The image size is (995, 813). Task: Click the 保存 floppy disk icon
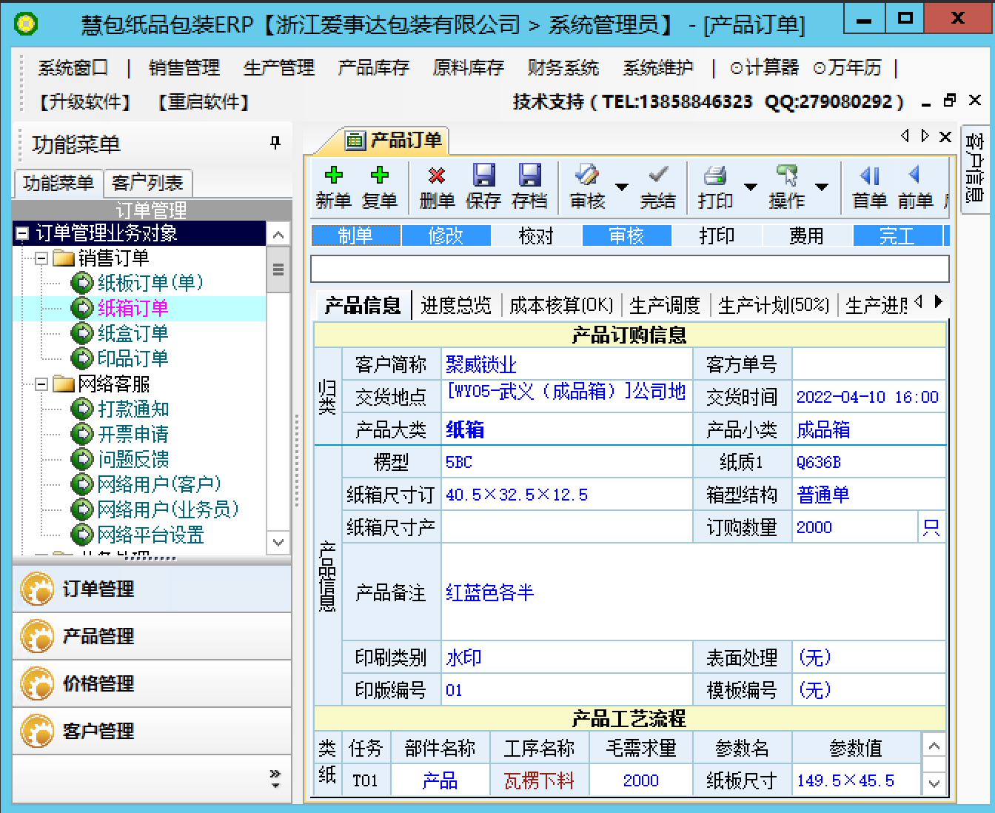point(483,175)
